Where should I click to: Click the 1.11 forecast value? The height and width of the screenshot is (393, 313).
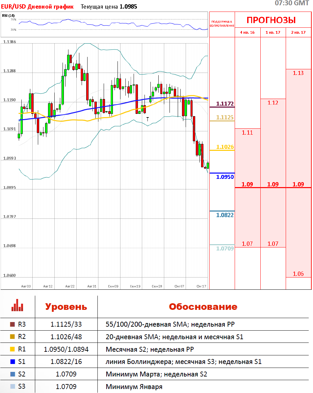[247, 133]
